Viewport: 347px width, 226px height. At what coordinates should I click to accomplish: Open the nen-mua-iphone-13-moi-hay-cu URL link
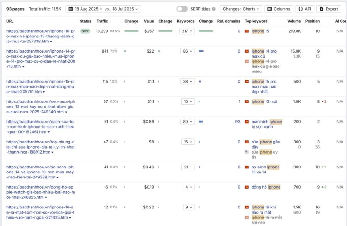41,107
